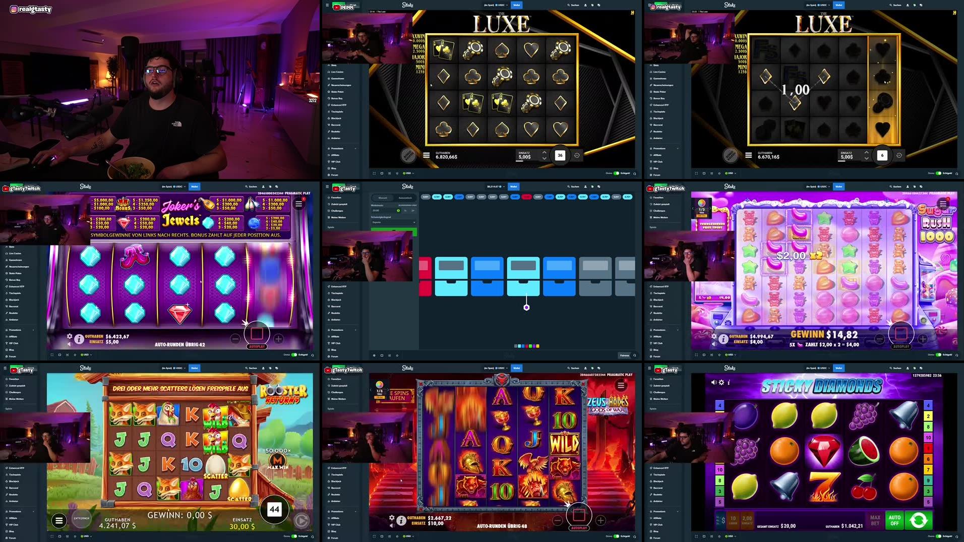Click the spin button in Sugar Rush 1000

901,334
